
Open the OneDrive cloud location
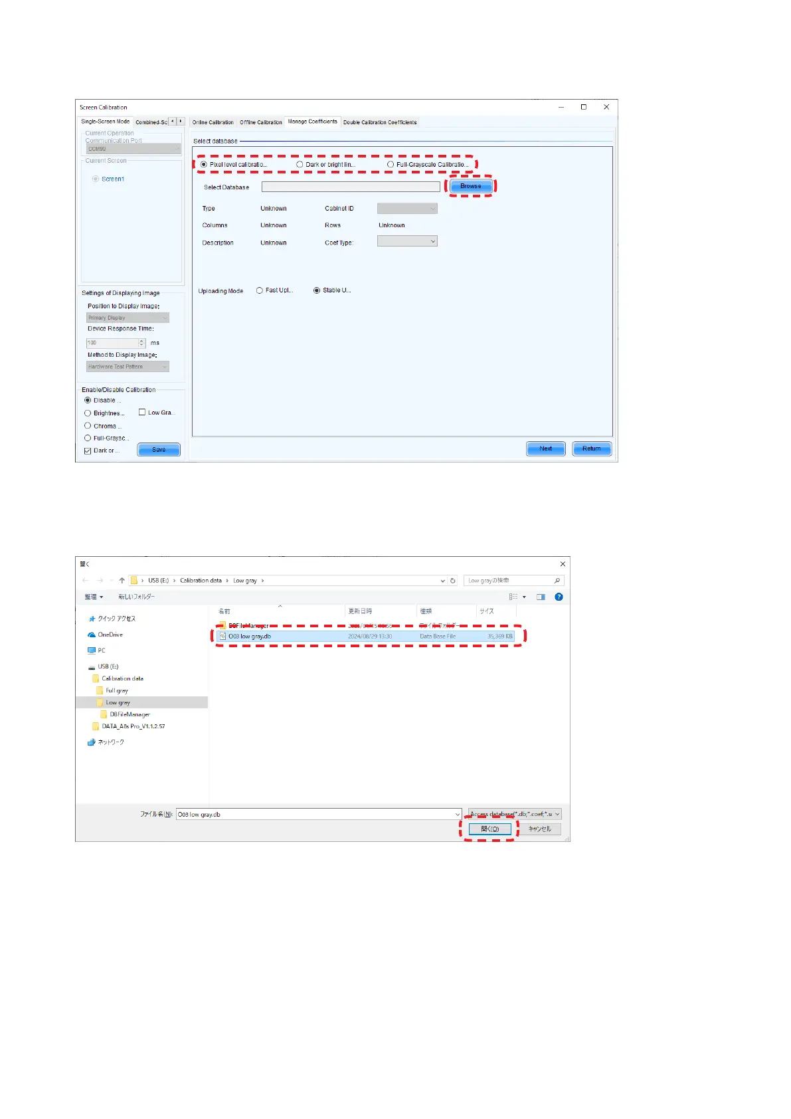pos(110,635)
